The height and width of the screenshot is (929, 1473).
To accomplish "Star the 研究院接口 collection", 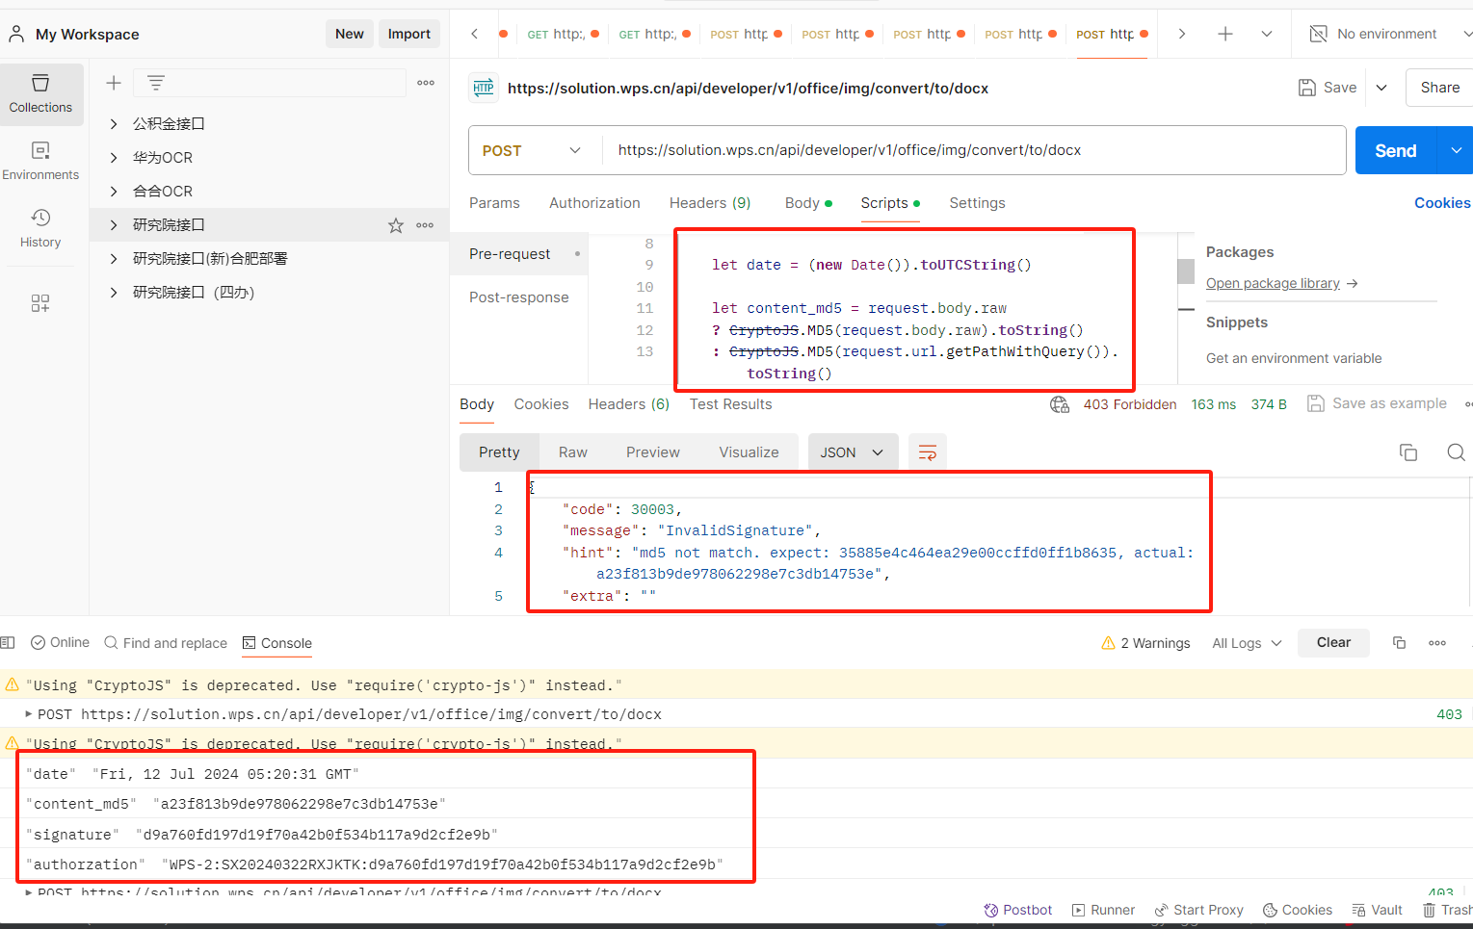I will (x=395, y=225).
